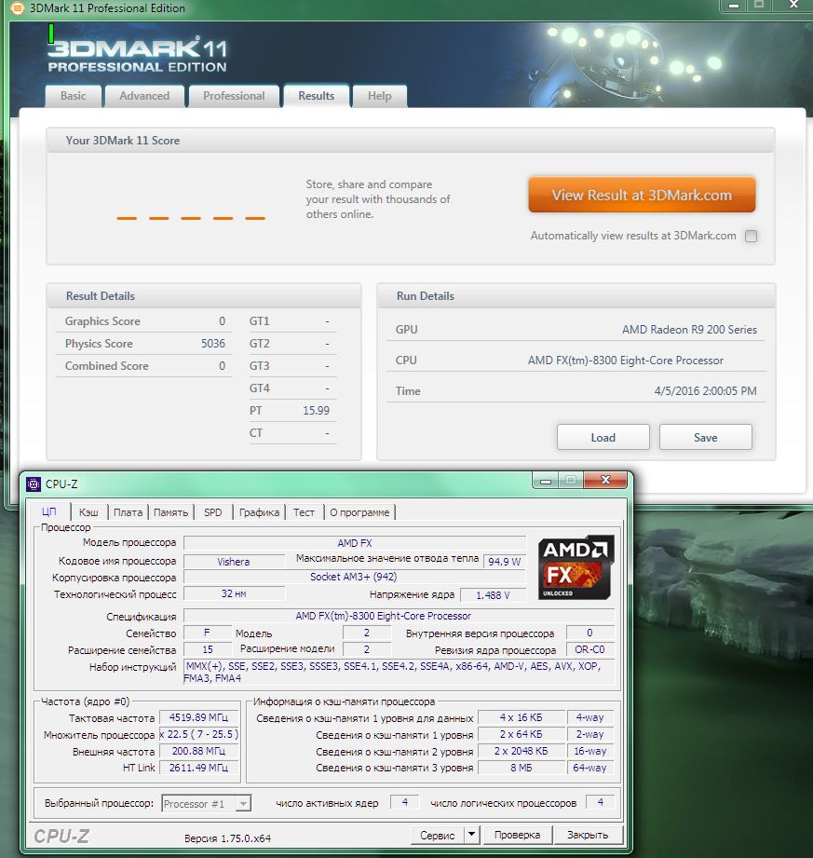
Task: Minimize the 3DMark 11 window
Action: [734, 6]
